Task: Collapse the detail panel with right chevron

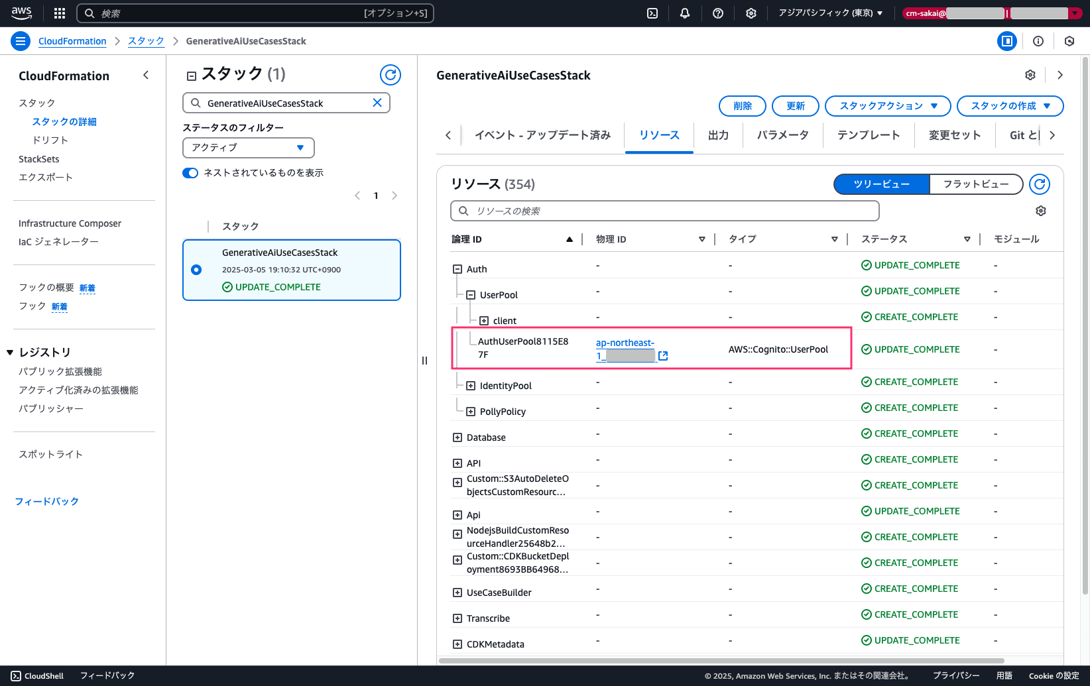Action: 1060,75
